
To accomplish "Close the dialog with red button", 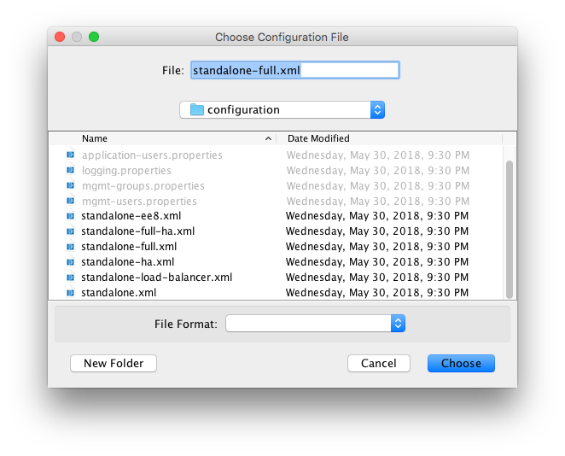I will click(x=60, y=37).
